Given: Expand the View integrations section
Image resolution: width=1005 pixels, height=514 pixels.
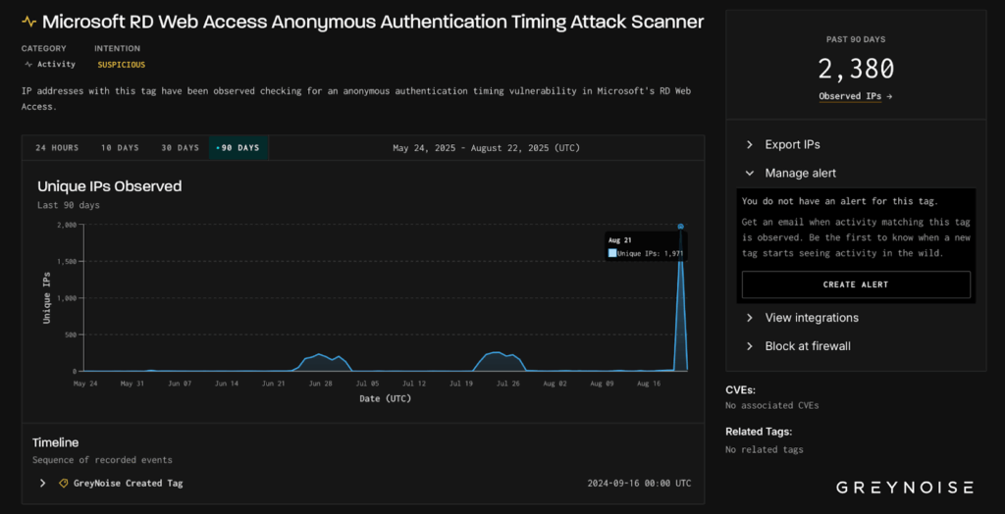Looking at the screenshot, I should tap(811, 318).
